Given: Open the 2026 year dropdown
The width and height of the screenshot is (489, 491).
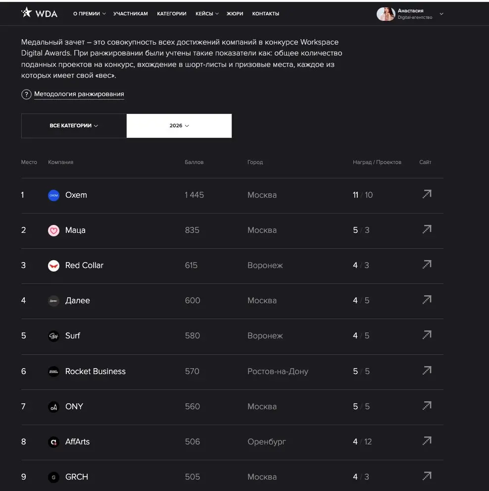Looking at the screenshot, I should coord(179,125).
